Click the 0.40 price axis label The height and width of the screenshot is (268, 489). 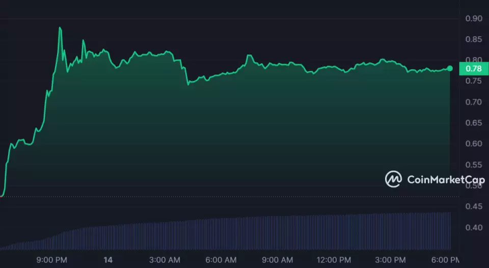tap(474, 227)
